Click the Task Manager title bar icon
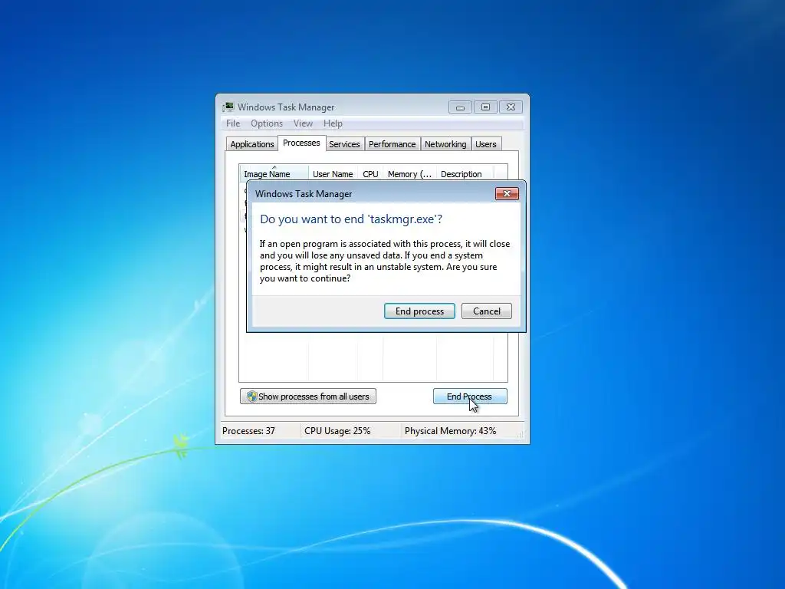 pos(228,107)
